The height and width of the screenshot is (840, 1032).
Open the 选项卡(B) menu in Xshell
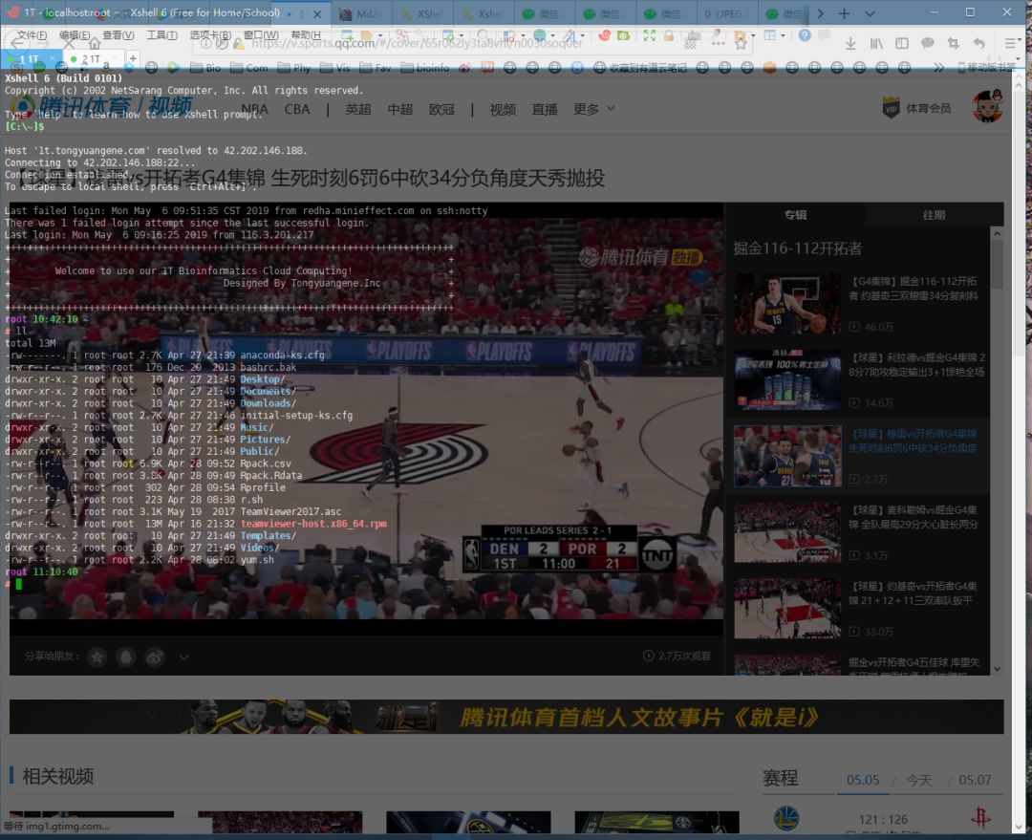pyautogui.click(x=210, y=35)
